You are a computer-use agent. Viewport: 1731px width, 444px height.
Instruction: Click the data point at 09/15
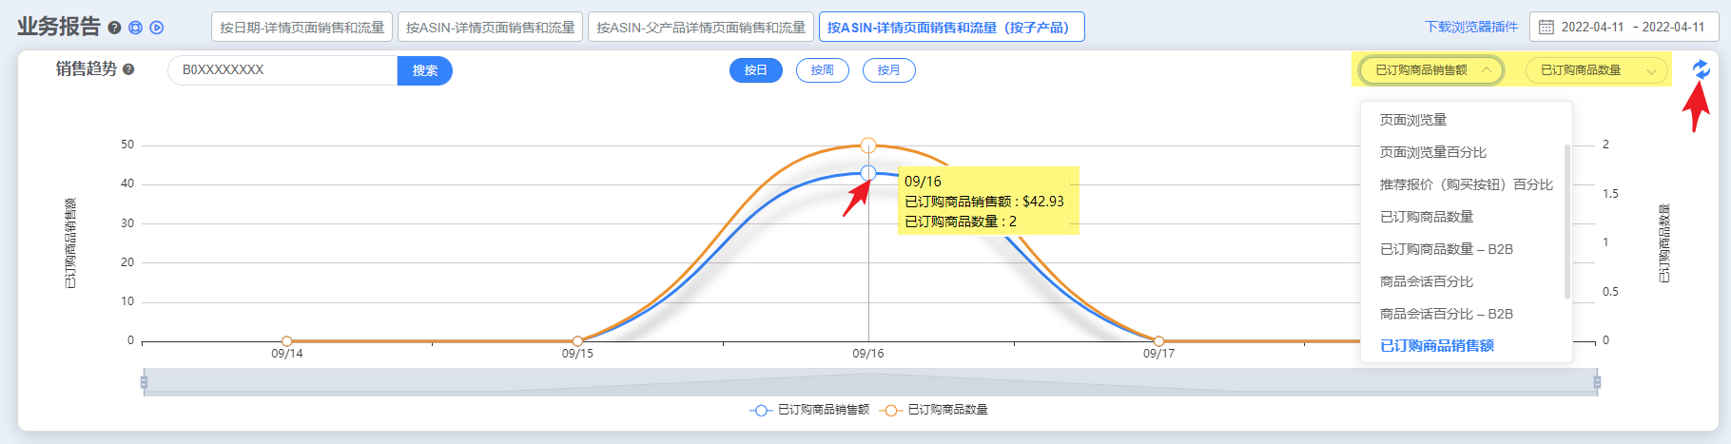[577, 341]
